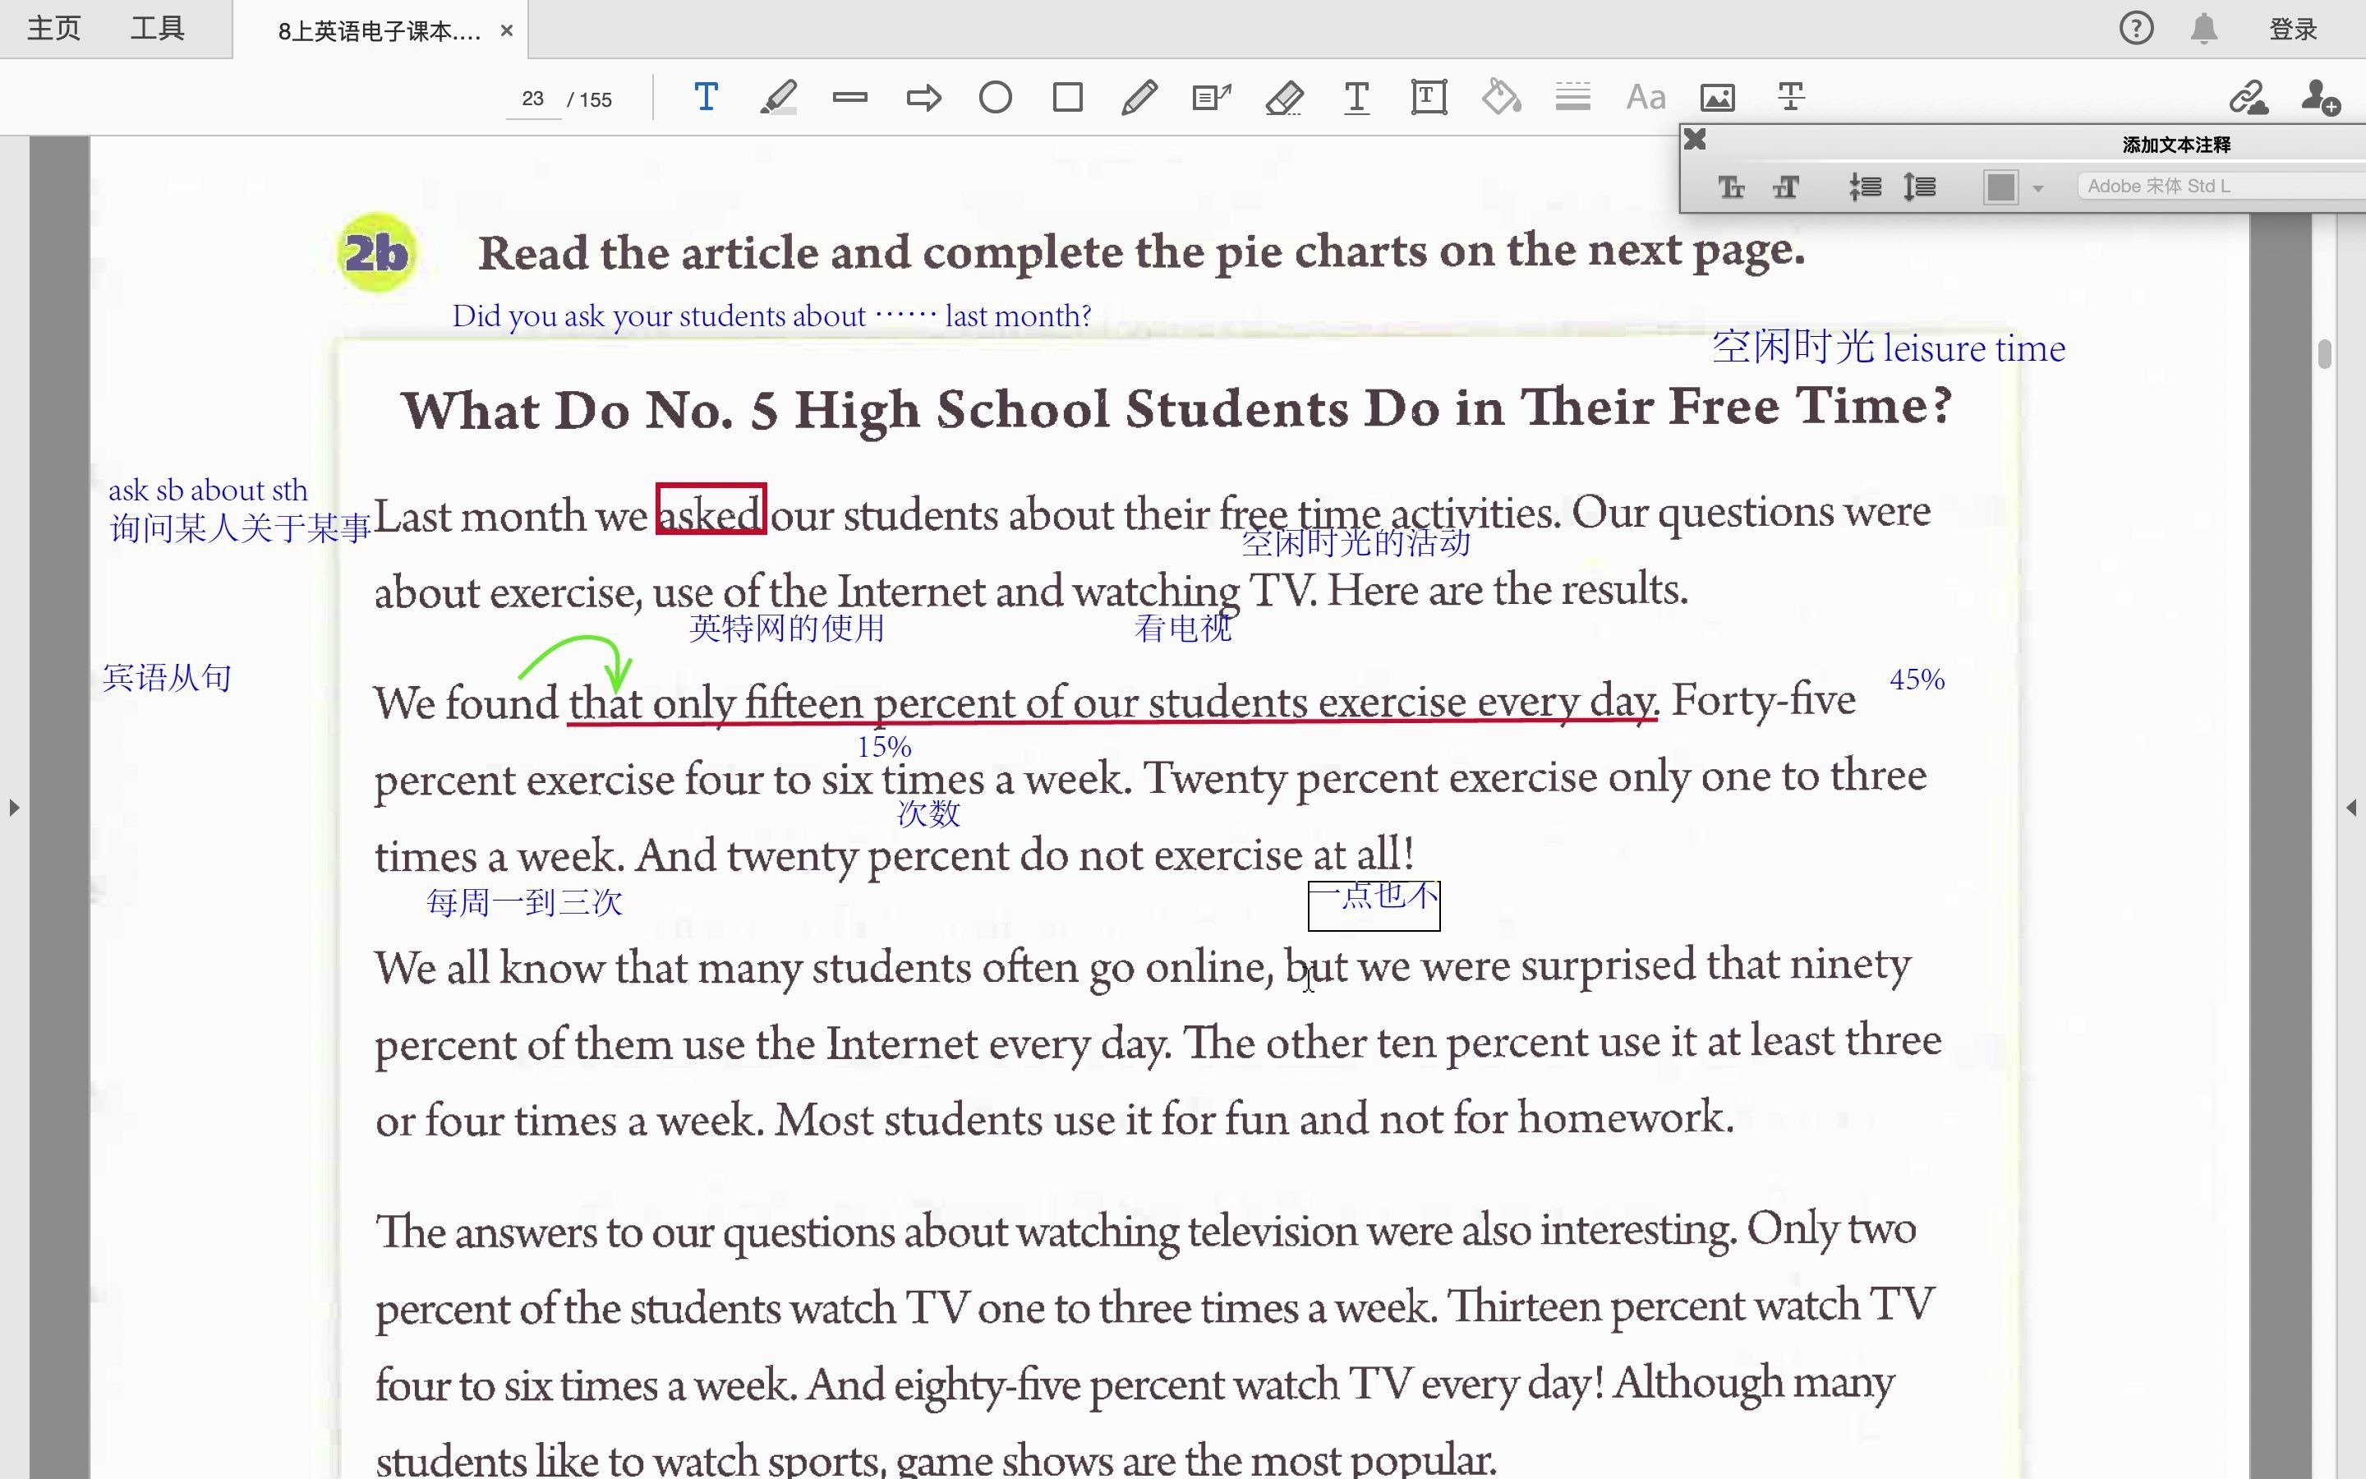Decrease text size in annotation panel
This screenshot has height=1479, width=2366.
[1732, 187]
